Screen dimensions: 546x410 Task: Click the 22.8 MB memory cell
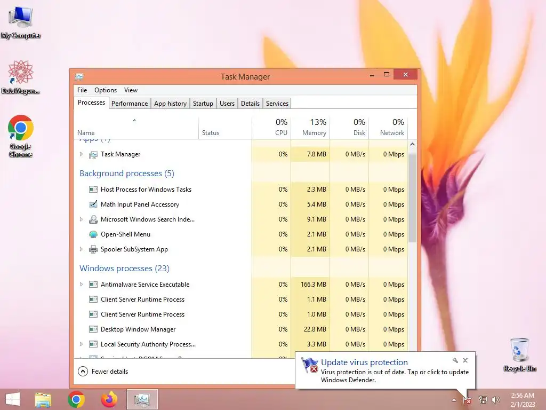pos(310,329)
